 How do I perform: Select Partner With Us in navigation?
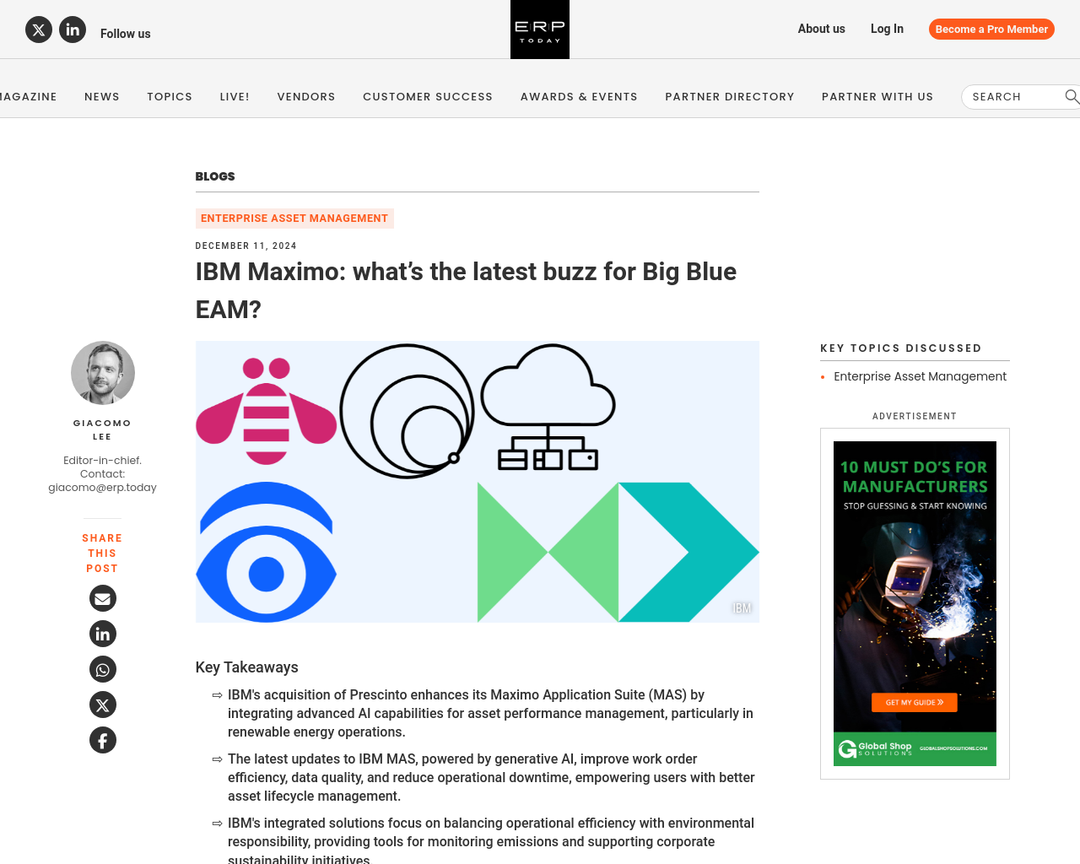tap(877, 96)
